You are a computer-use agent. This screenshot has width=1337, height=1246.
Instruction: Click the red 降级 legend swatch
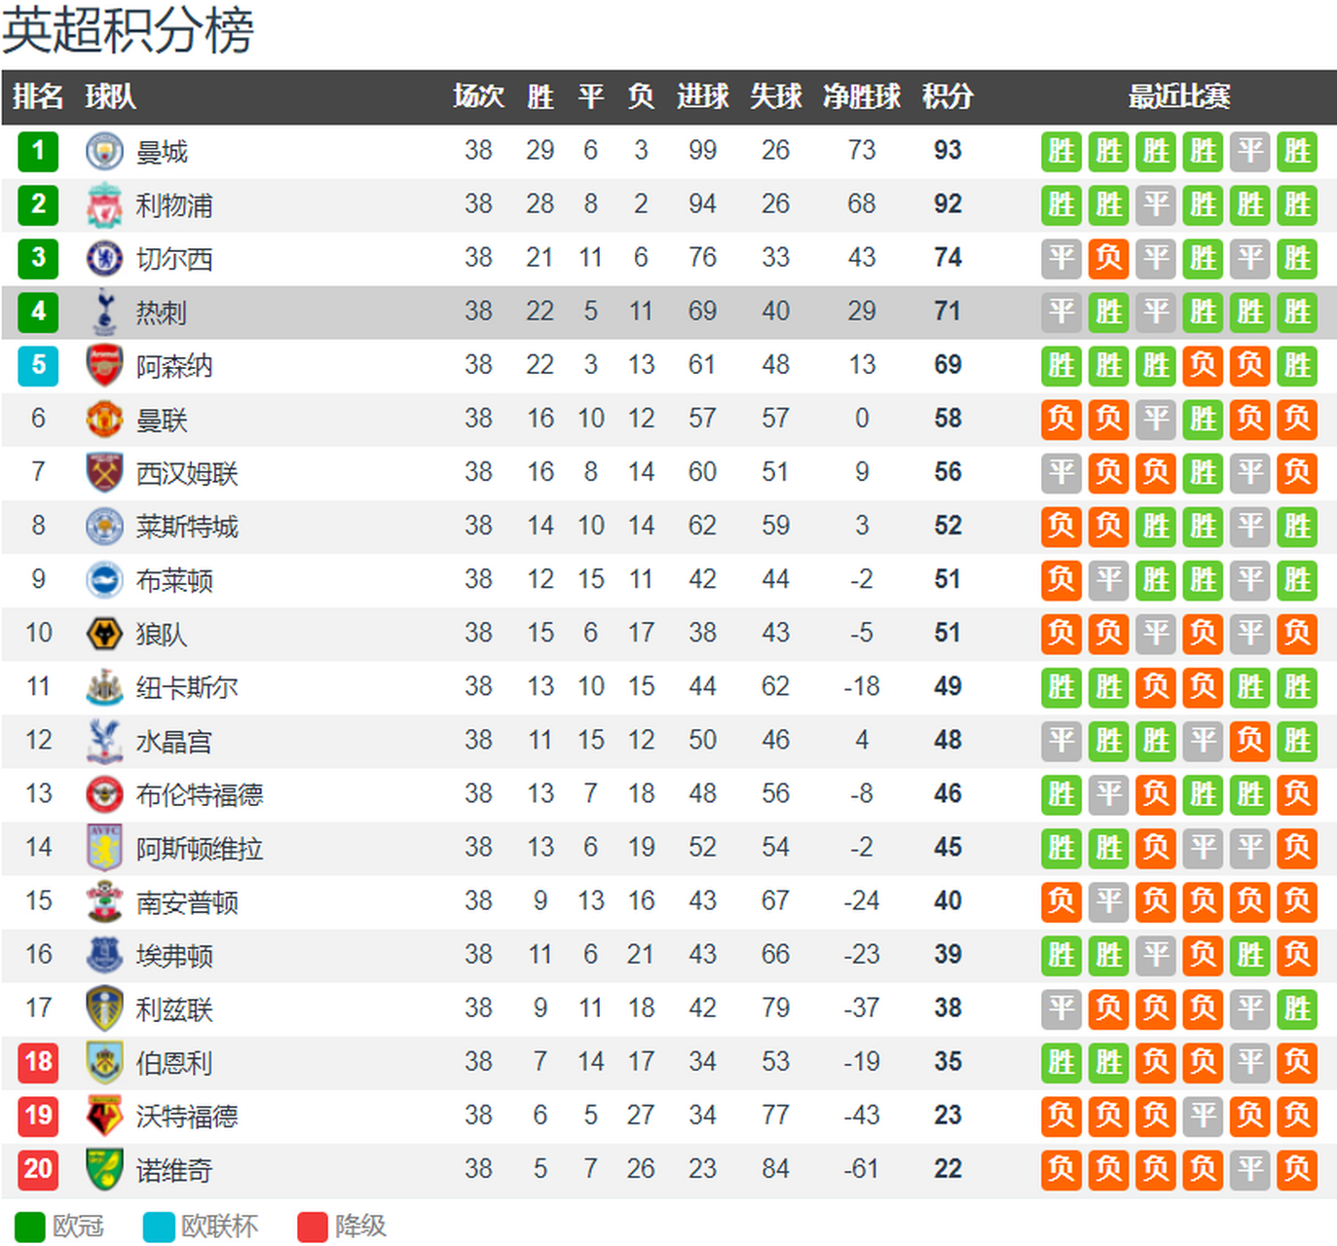313,1227
